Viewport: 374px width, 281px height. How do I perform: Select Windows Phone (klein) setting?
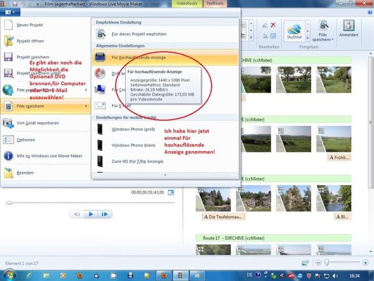(x=165, y=145)
